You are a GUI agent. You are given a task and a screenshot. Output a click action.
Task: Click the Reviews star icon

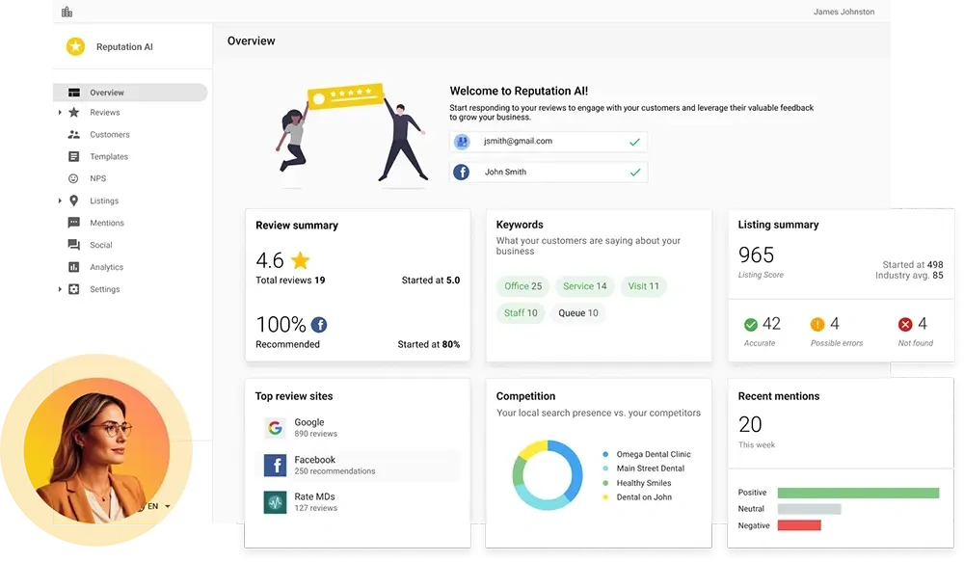click(x=74, y=113)
